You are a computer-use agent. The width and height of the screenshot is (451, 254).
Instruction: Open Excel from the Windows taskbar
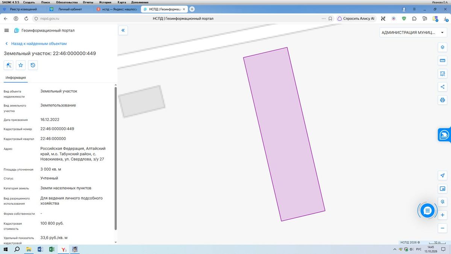[x=52, y=249]
